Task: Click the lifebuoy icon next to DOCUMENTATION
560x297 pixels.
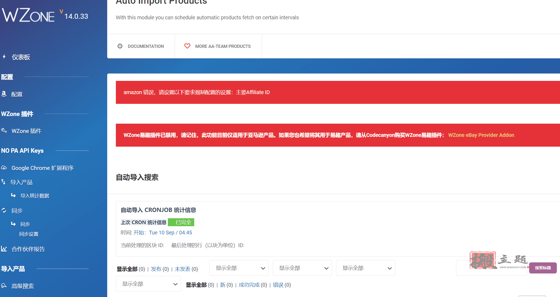Action: (120, 46)
